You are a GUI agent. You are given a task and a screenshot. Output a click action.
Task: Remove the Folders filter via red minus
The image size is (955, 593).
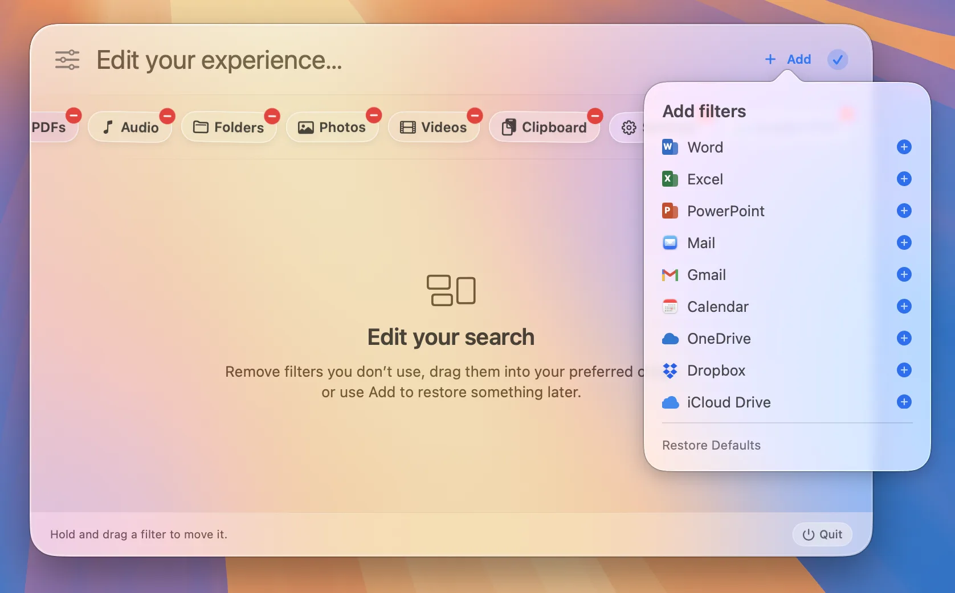(272, 116)
